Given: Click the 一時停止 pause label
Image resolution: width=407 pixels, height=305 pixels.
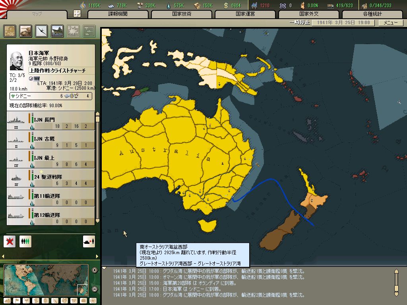Looking at the screenshot, I should 300,23.
